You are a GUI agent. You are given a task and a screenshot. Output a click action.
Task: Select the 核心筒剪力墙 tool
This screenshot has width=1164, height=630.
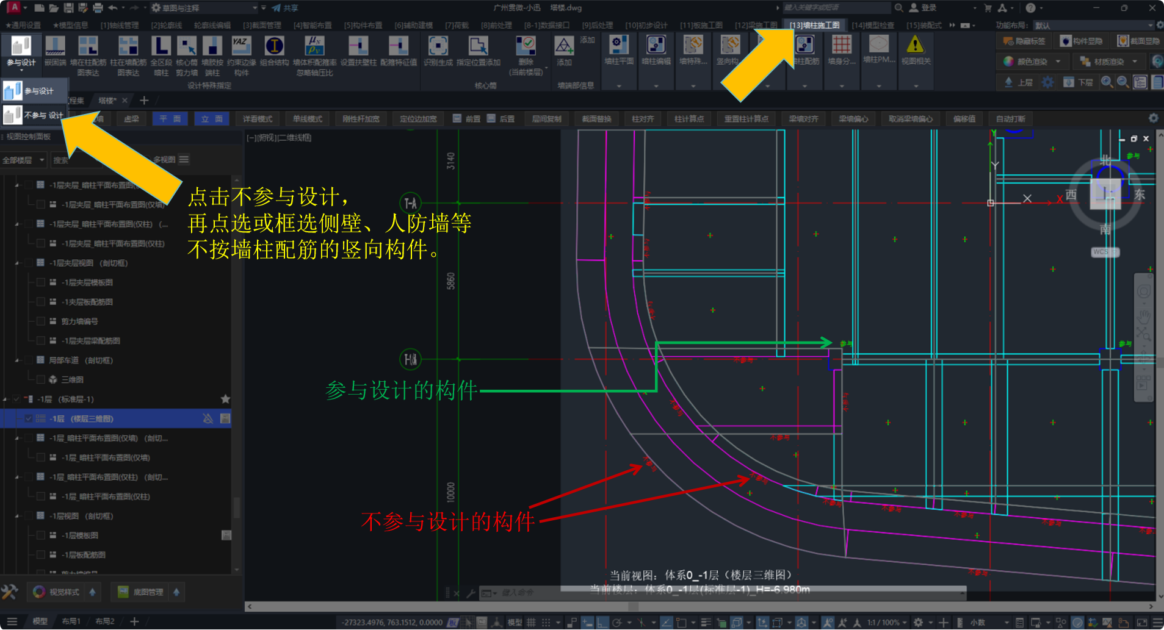[x=187, y=46]
